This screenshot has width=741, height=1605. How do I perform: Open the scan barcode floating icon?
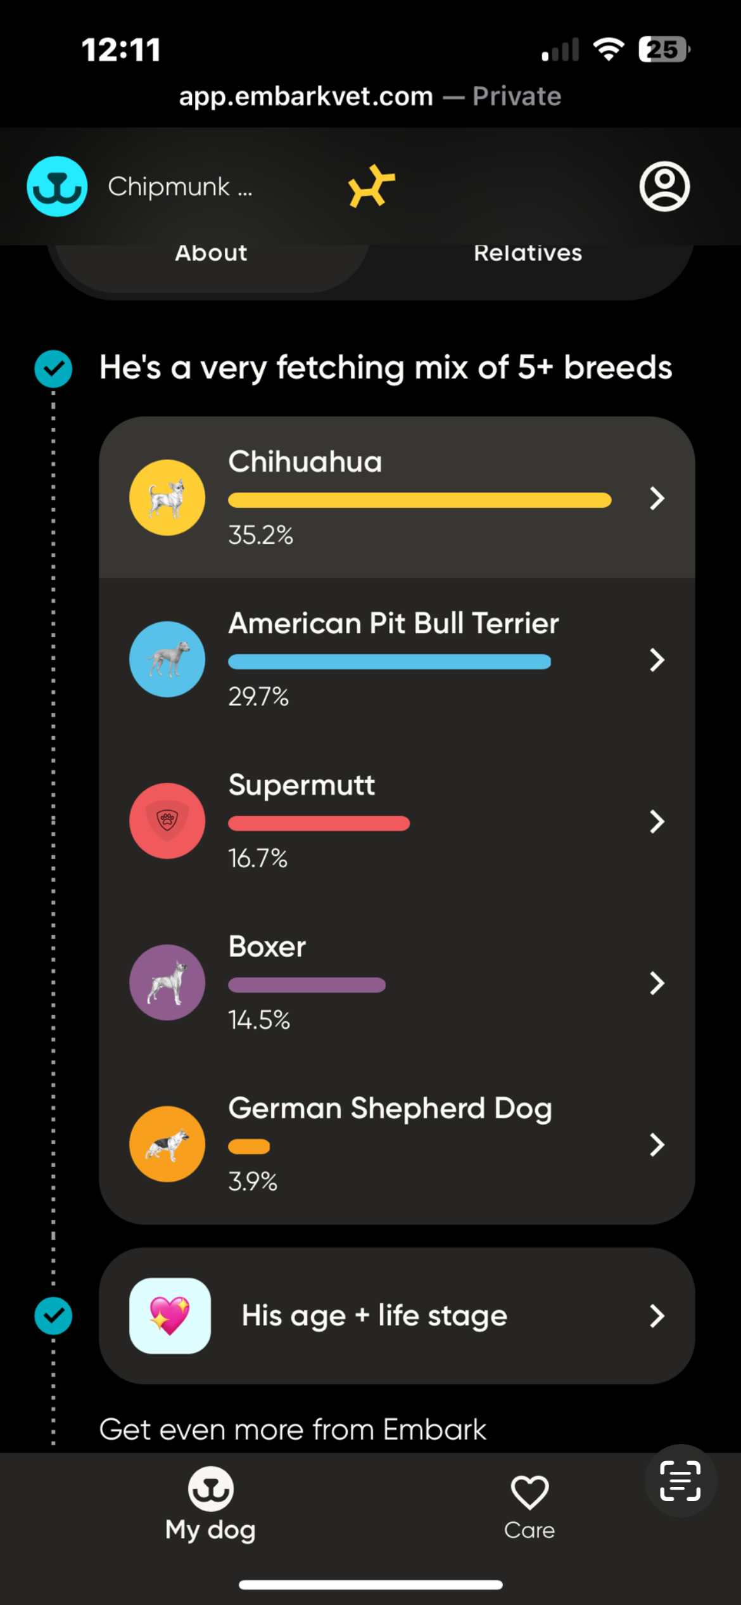click(x=680, y=1481)
